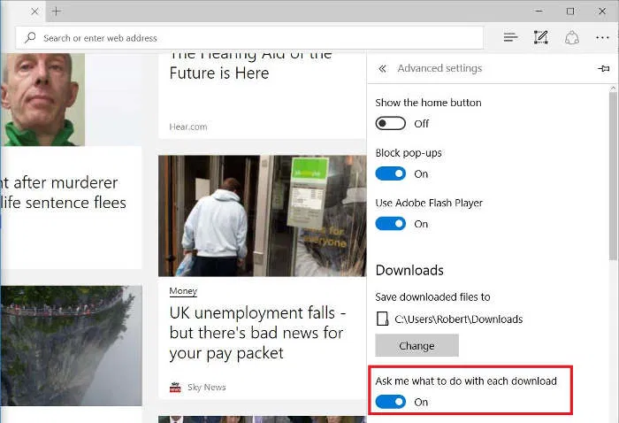Open the UK unemployment falls article headline
This screenshot has width=619, height=423.
[258, 333]
